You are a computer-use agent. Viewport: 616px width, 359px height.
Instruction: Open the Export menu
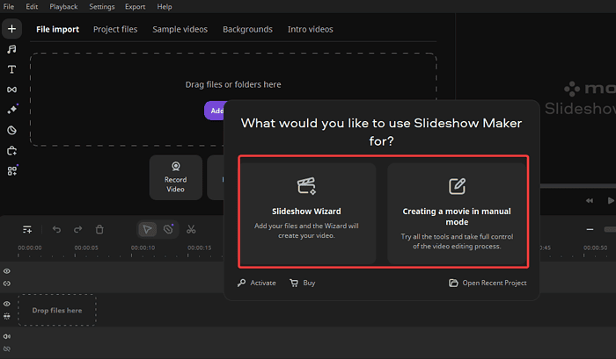[136, 6]
